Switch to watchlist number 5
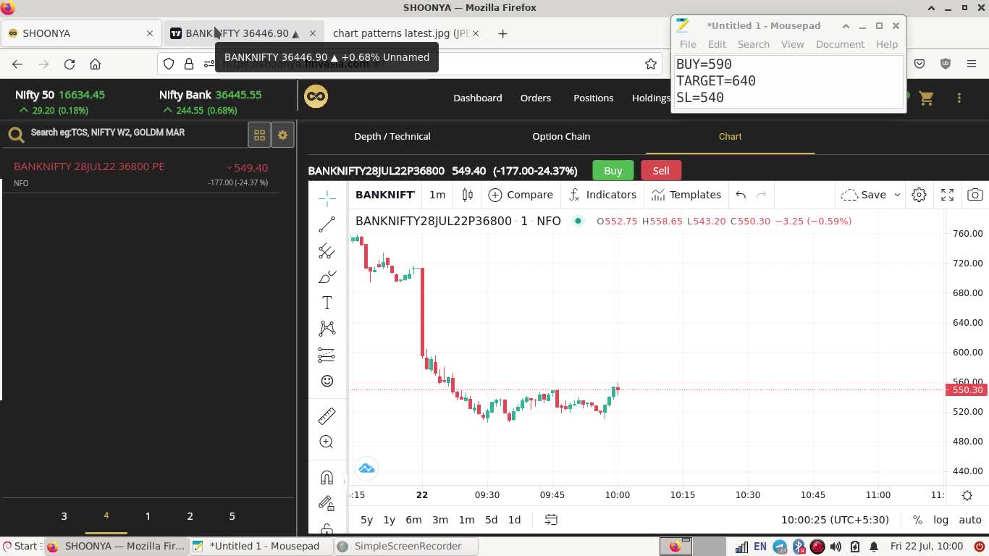This screenshot has width=989, height=556. tap(232, 516)
